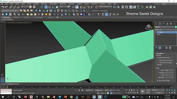Click the Paste Objects button
177x99 pixels.
point(104,11)
